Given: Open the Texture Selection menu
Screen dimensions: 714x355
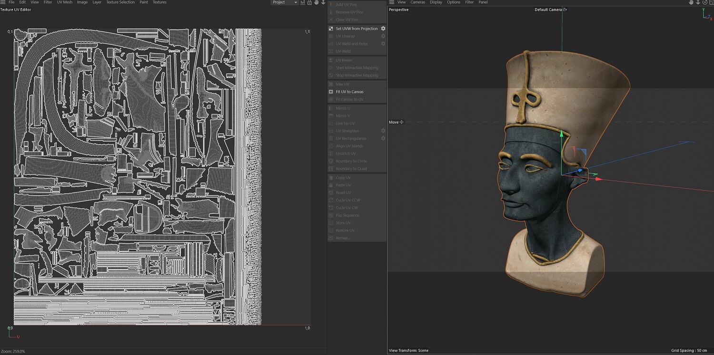Looking at the screenshot, I should pyautogui.click(x=120, y=2).
